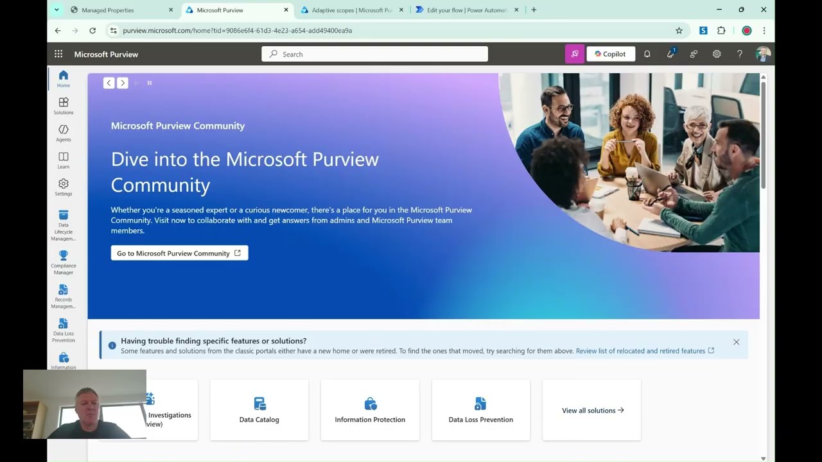Open a new browser tab
Screen dimensions: 822x462
[534, 10]
